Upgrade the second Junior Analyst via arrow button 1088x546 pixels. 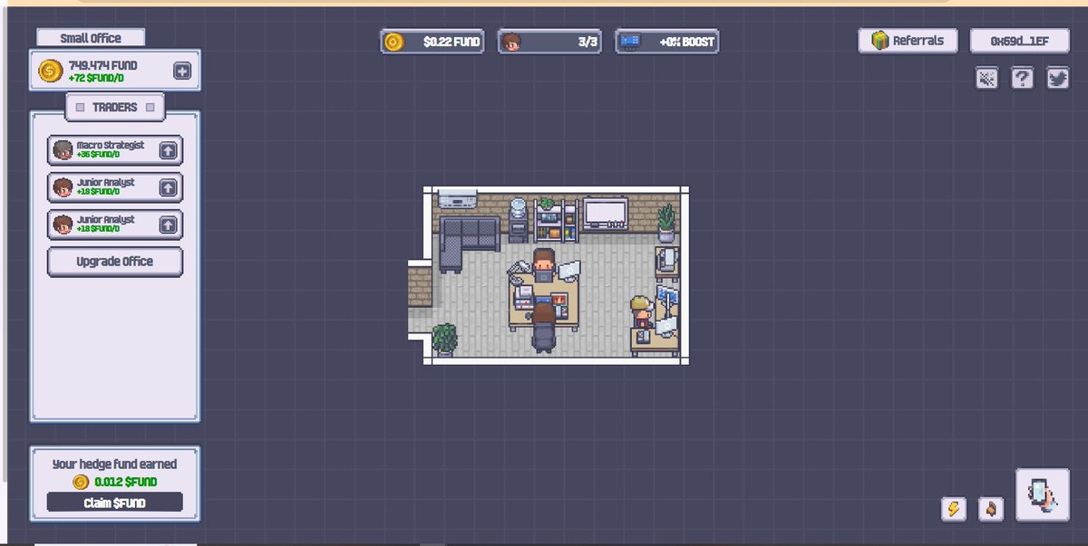tap(168, 225)
